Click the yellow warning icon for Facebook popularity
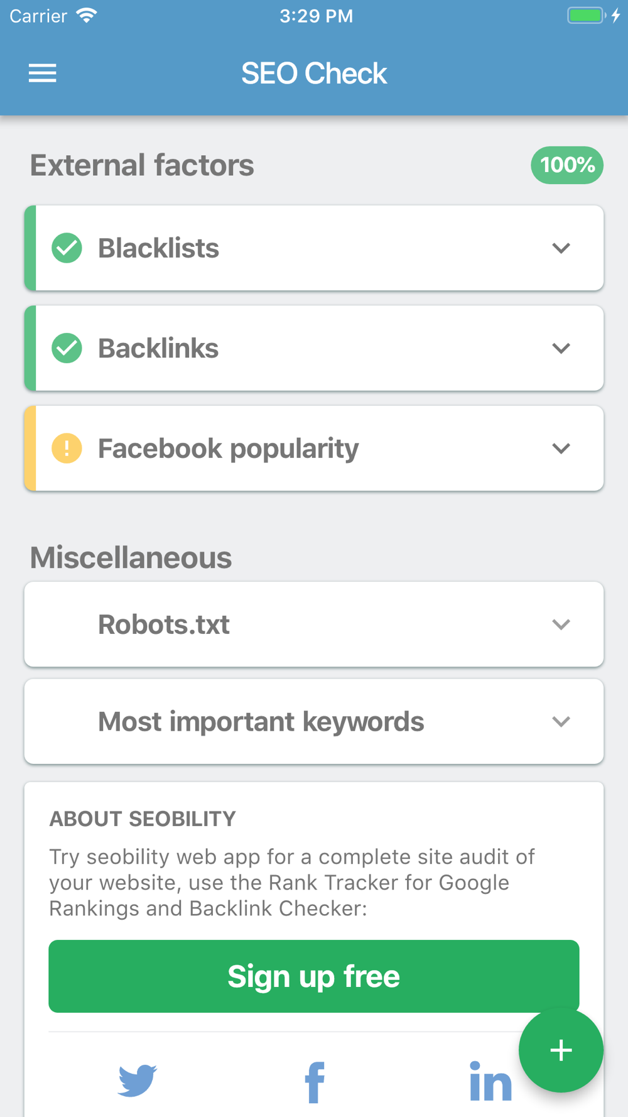This screenshot has height=1117, width=628. coord(67,448)
